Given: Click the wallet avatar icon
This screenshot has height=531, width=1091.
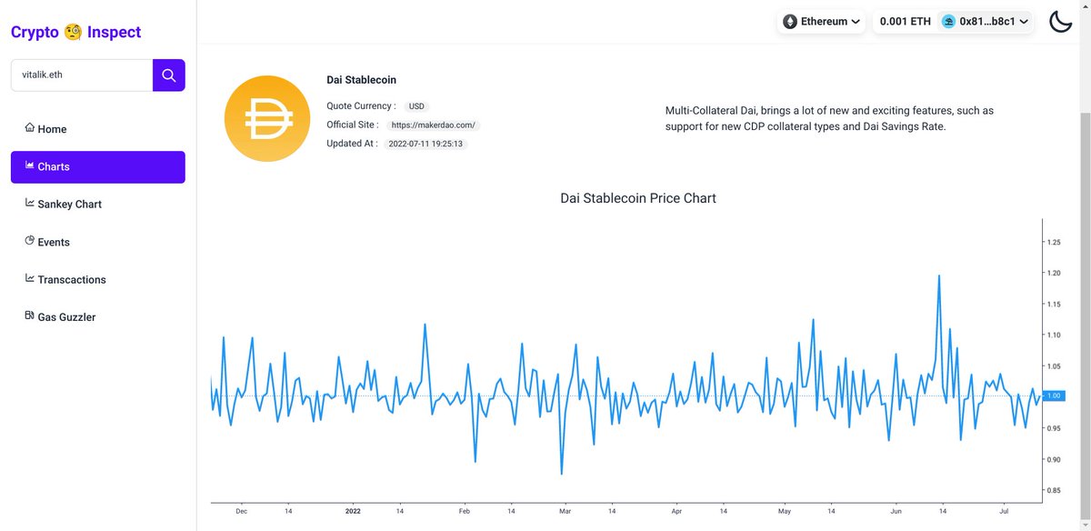Looking at the screenshot, I should click(x=949, y=22).
